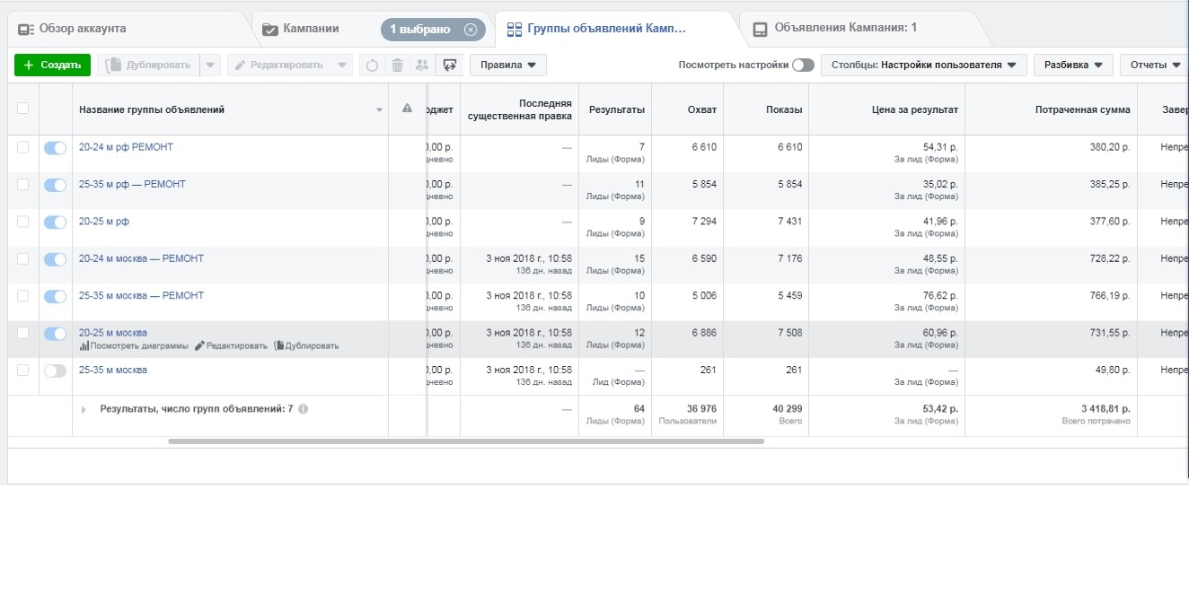
Task: Turn on the 25-35 м москва ad set switch
Action: pos(55,371)
